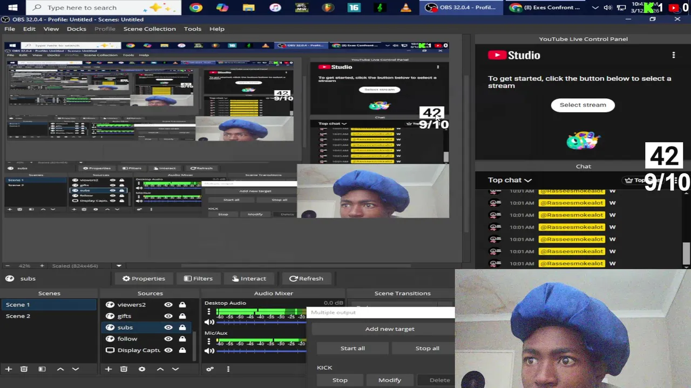Viewport: 691px width, 388px height.
Task: Click the Select stream button
Action: 583,105
